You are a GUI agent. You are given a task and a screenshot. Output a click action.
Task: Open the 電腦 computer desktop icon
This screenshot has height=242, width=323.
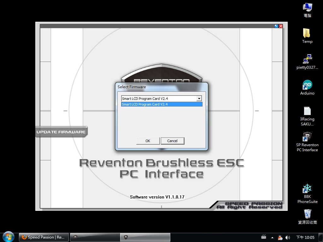(307, 10)
